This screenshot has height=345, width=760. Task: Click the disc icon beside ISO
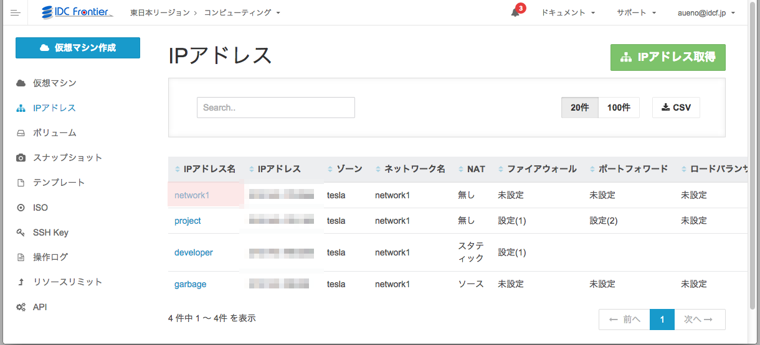(x=21, y=208)
